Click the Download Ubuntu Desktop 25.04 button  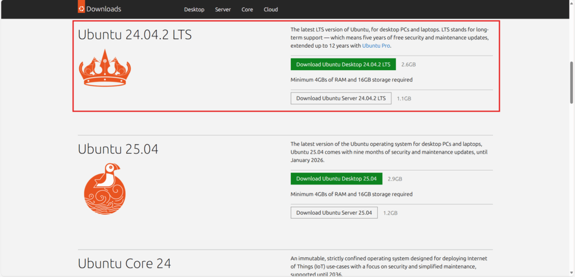click(336, 179)
